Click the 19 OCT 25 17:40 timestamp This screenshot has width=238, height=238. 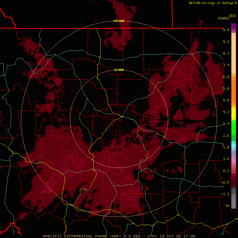(x=177, y=236)
